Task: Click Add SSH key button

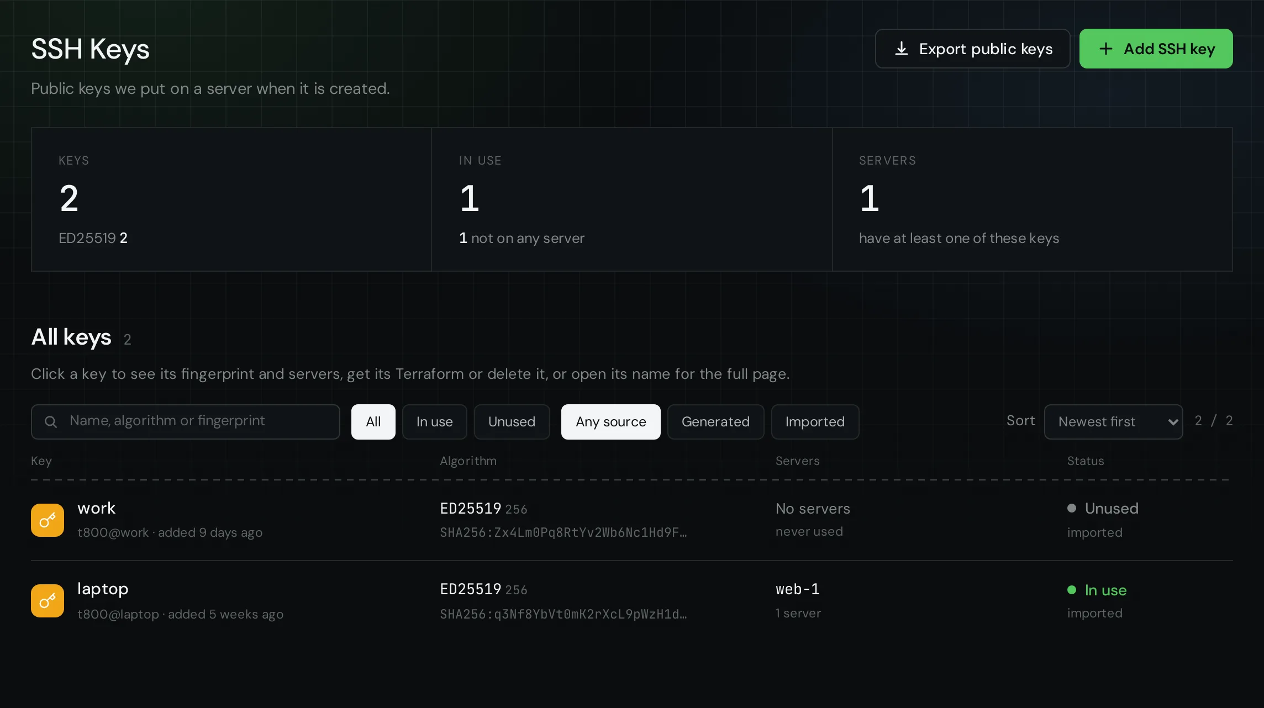Action: [1156, 49]
